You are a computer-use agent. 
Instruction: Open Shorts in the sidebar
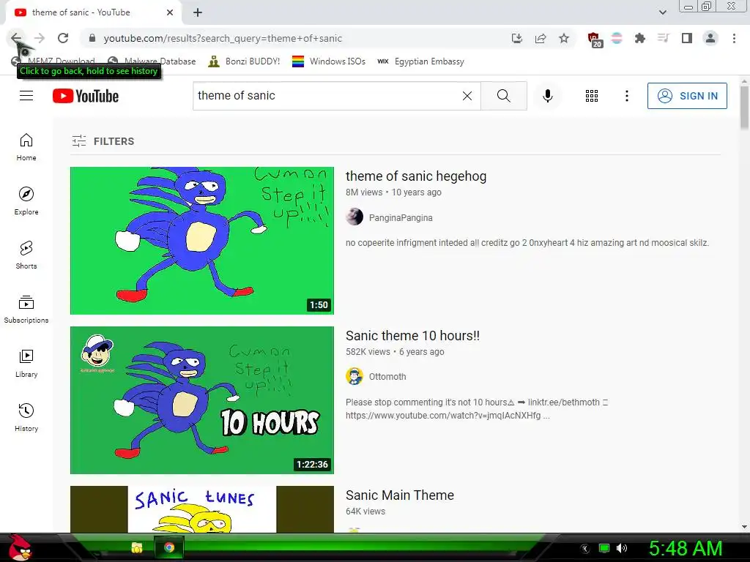[26, 255]
